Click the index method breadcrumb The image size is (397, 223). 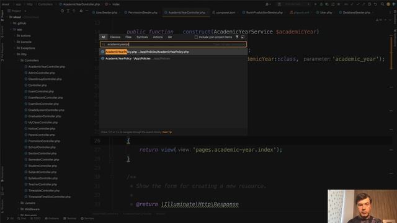116,4
